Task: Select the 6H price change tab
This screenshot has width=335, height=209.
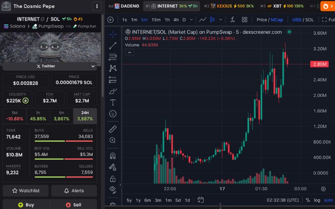Action: [x=62, y=116]
